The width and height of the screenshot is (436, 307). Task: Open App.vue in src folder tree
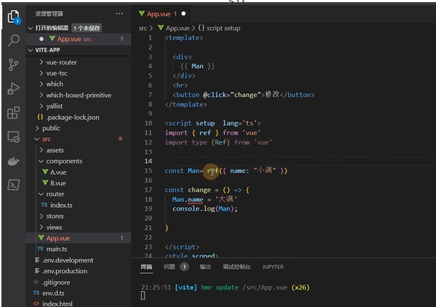coord(78,238)
